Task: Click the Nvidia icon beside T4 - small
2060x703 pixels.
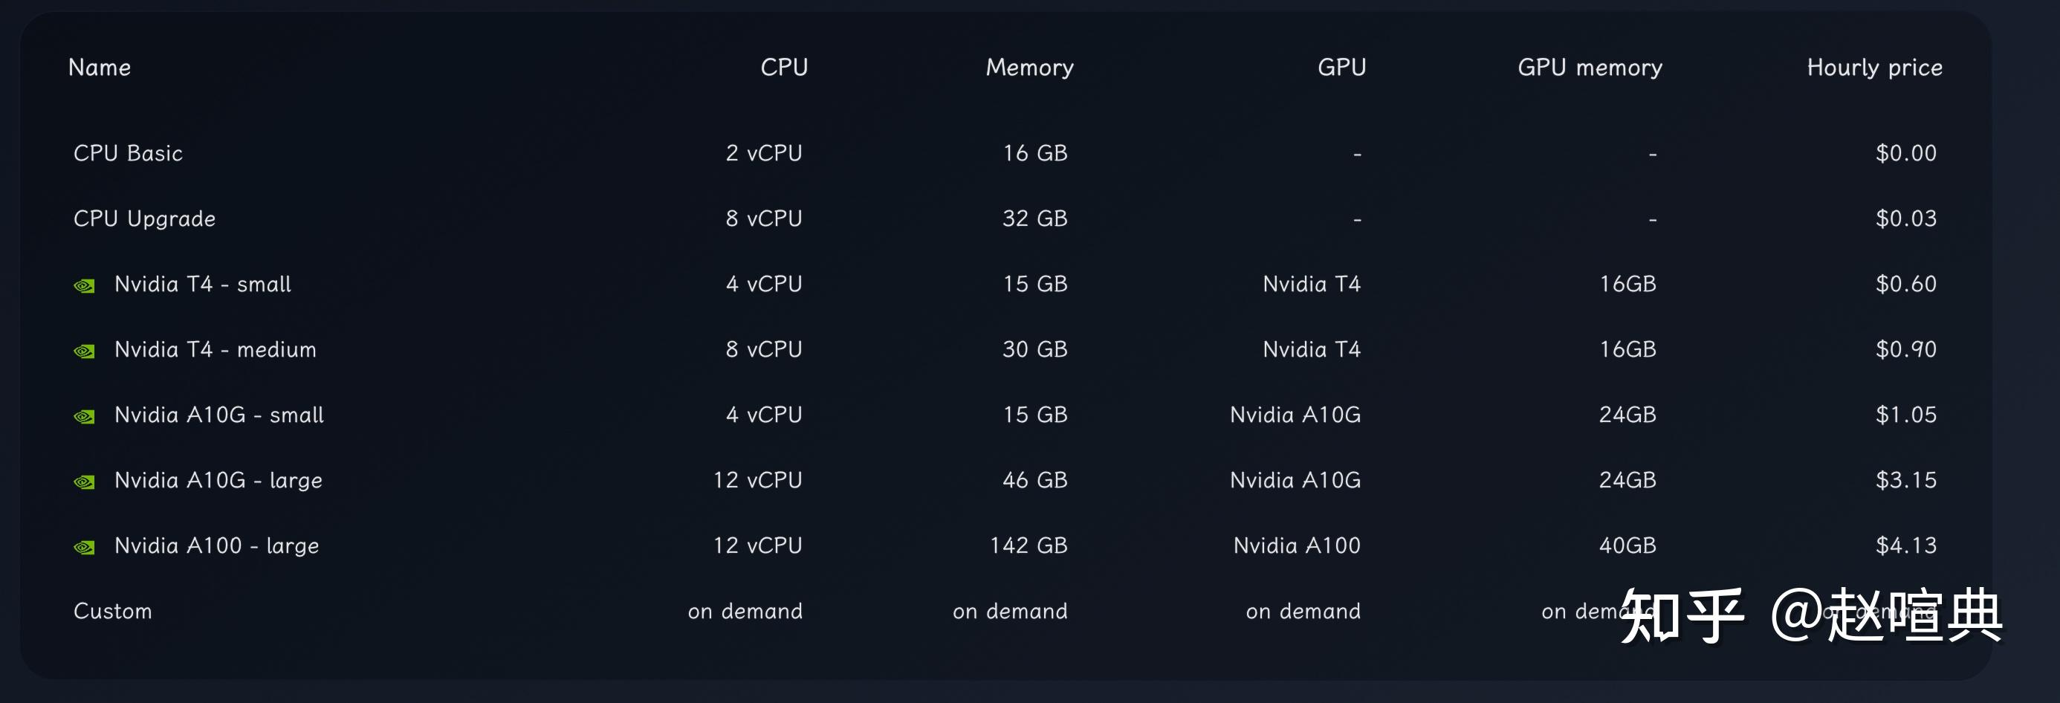Action: pos(84,285)
